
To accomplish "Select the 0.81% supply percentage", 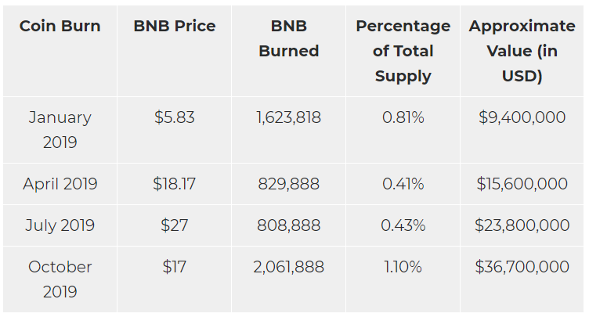I will tap(403, 117).
